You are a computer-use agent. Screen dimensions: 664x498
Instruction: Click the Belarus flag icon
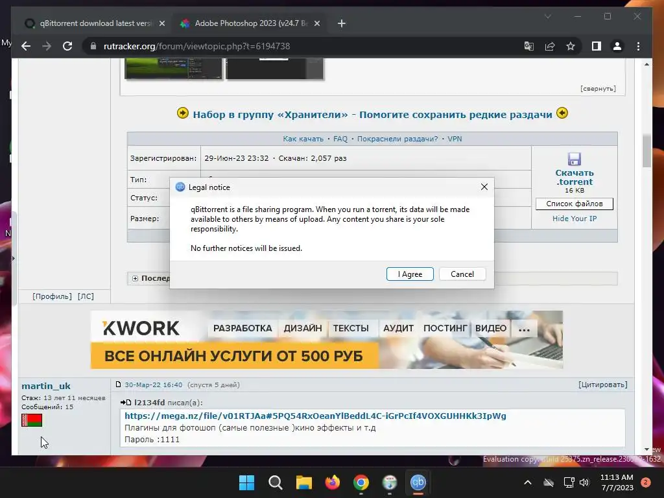(32, 420)
